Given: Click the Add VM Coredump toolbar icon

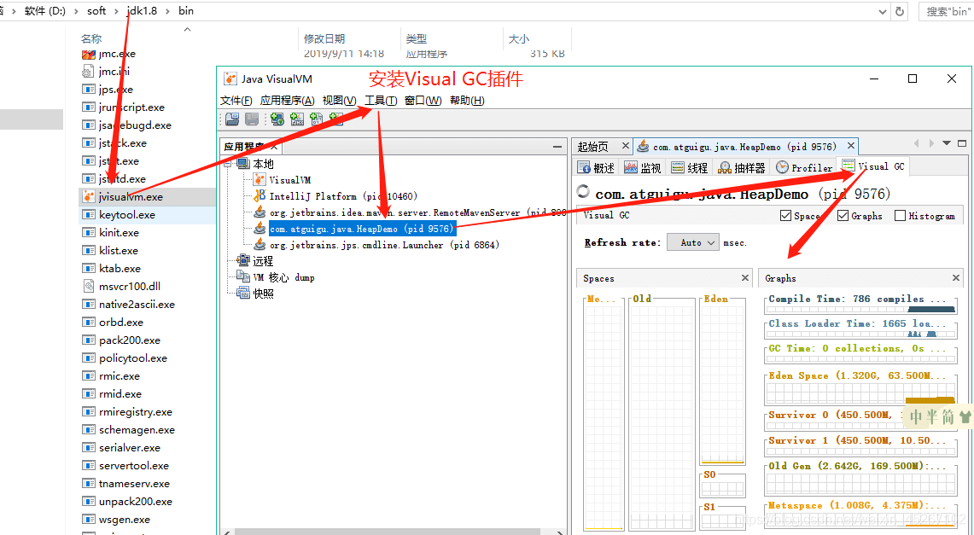Looking at the screenshot, I should tap(317, 119).
